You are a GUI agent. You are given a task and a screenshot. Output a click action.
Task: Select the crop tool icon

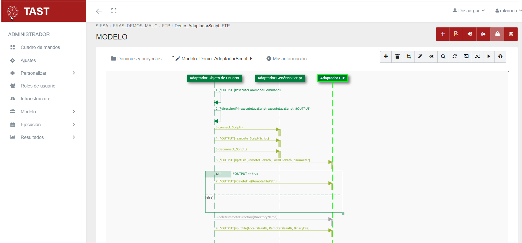(409, 57)
